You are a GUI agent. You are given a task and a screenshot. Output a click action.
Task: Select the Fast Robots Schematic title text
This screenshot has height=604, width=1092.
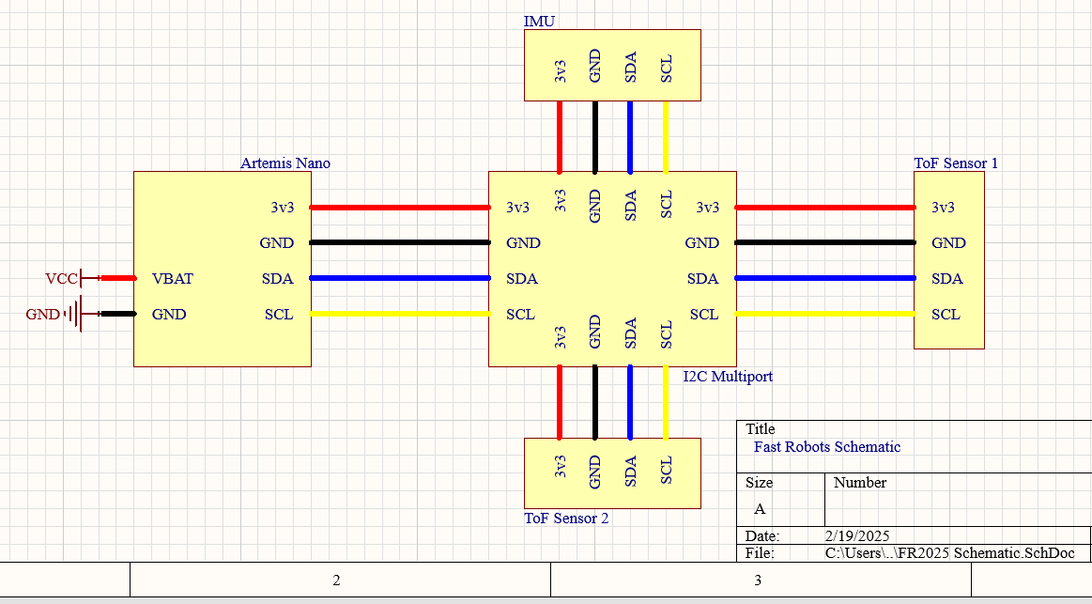(826, 447)
